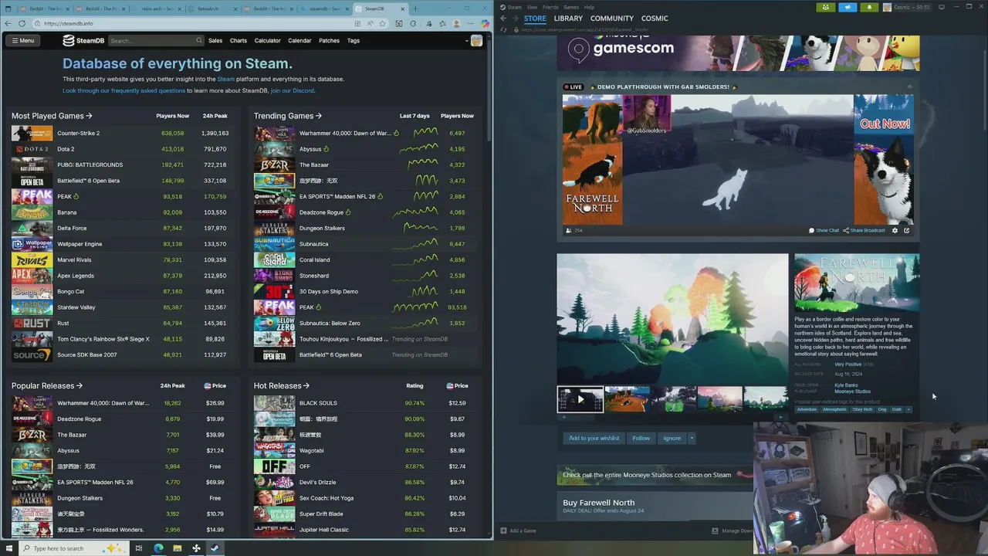
Task: Click the steamdb.info address bar
Action: (x=208, y=23)
